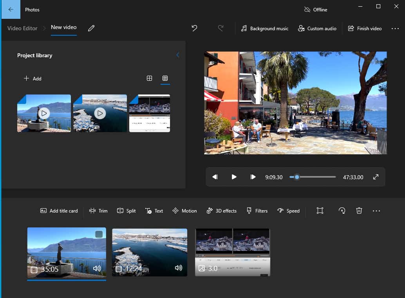Open storyboard toolbar more options ellipsis
The height and width of the screenshot is (298, 405).
tap(376, 211)
